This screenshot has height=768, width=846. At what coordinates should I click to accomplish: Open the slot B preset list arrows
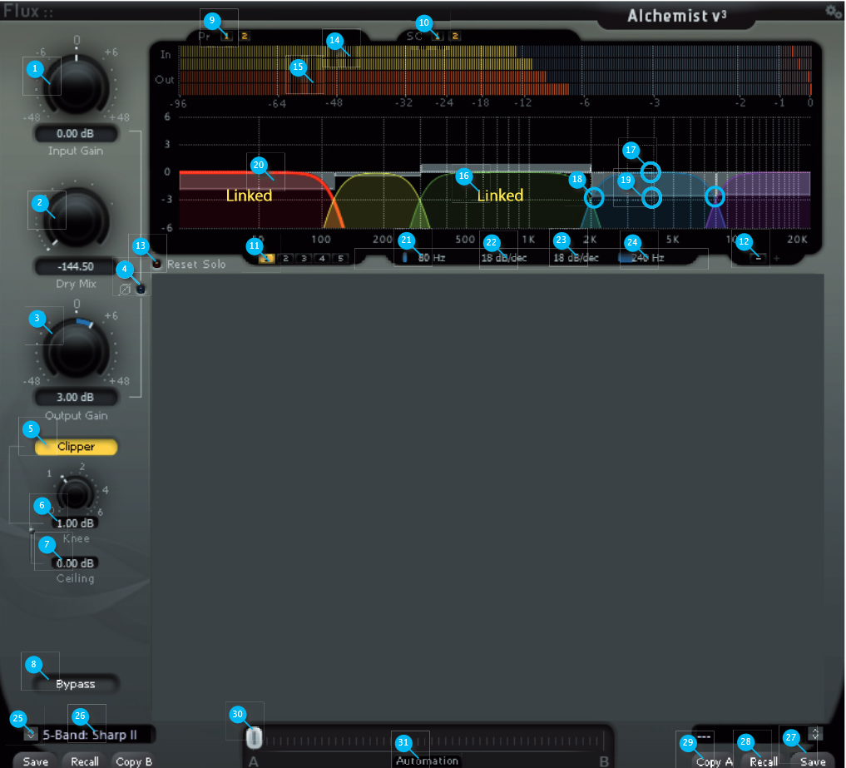click(x=814, y=733)
